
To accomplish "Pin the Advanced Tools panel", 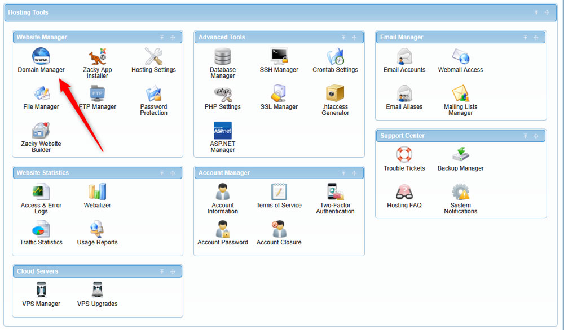I will (x=343, y=37).
